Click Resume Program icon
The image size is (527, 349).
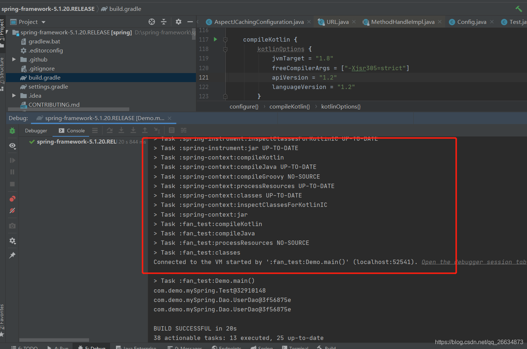click(12, 160)
